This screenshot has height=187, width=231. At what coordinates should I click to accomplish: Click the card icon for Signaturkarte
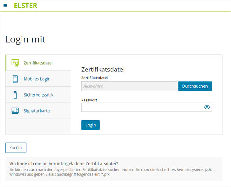click(15, 111)
